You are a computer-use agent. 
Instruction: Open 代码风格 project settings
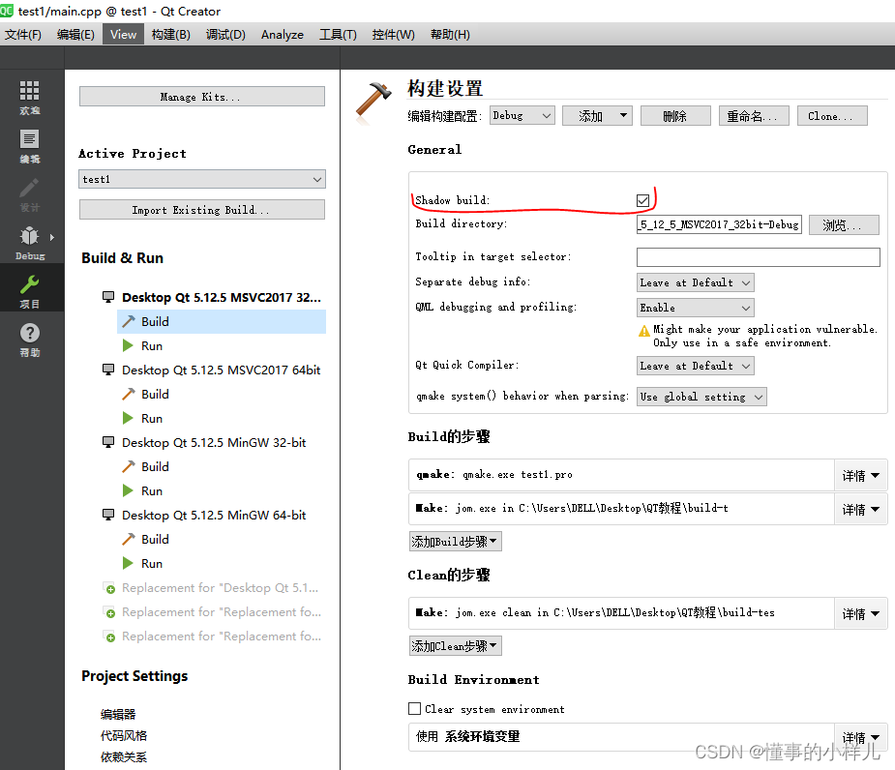click(124, 735)
